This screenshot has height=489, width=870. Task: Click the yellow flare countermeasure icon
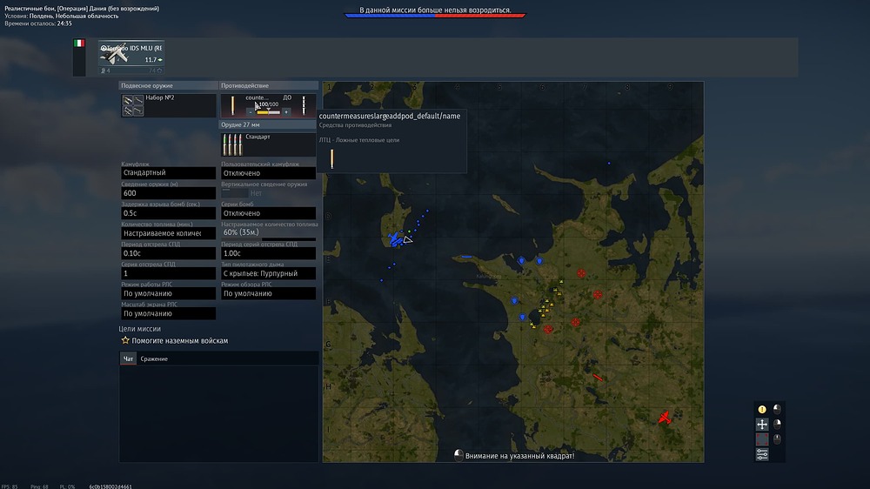(x=232, y=105)
